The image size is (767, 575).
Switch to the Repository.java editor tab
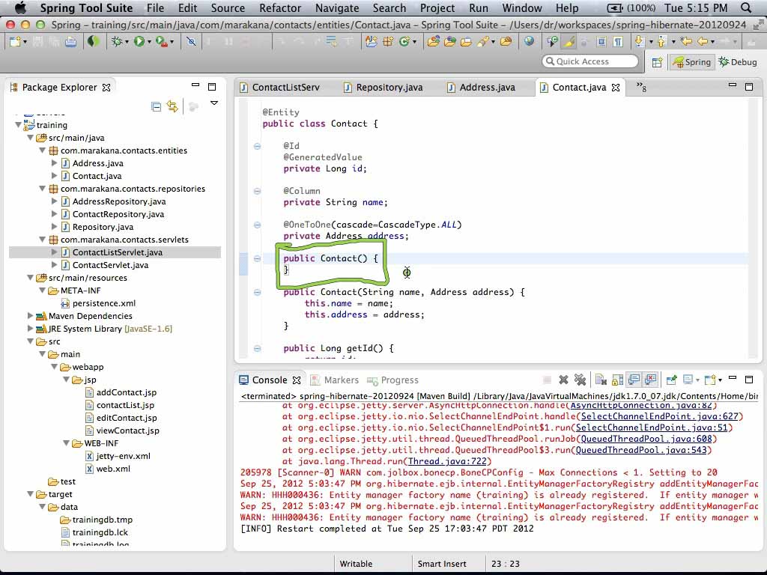(x=384, y=88)
